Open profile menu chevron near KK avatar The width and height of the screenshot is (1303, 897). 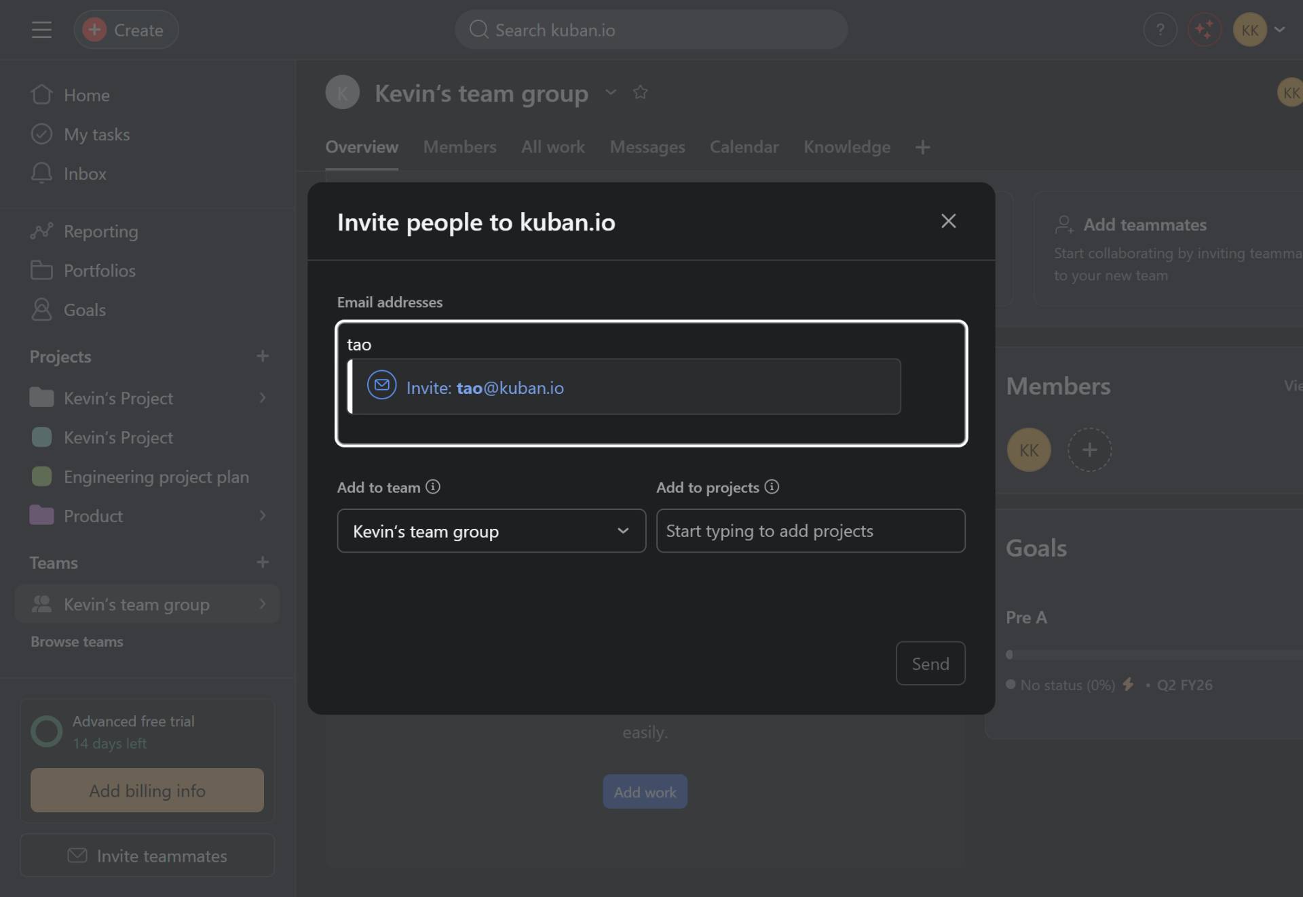click(1280, 30)
